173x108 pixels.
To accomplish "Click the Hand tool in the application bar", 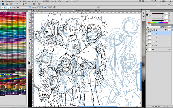I will [23, 4].
